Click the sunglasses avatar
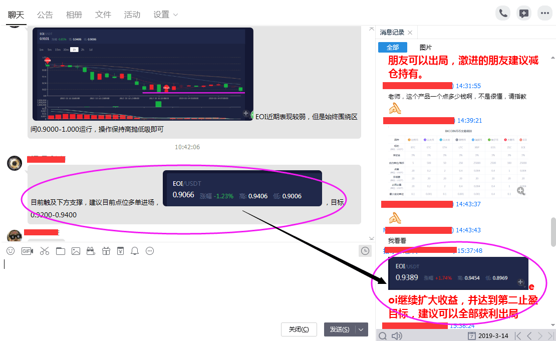Screen dimensions: 556x341 pyautogui.click(x=15, y=236)
